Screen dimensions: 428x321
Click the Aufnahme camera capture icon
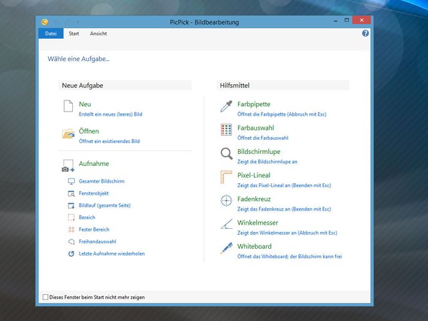[68, 166]
